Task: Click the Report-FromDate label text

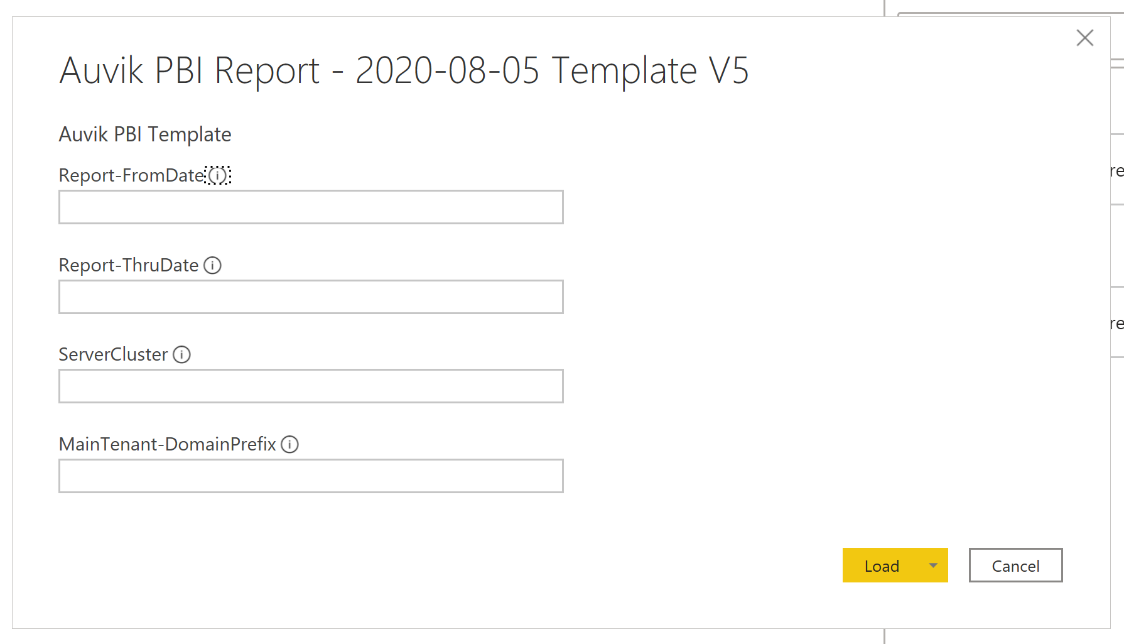Action: pos(132,175)
